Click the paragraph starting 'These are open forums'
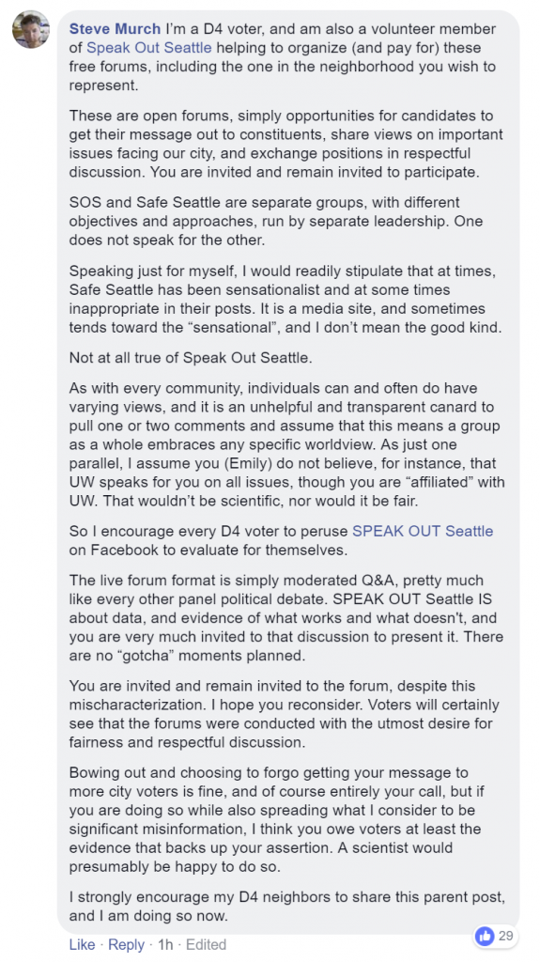540x962 pixels. click(x=285, y=144)
